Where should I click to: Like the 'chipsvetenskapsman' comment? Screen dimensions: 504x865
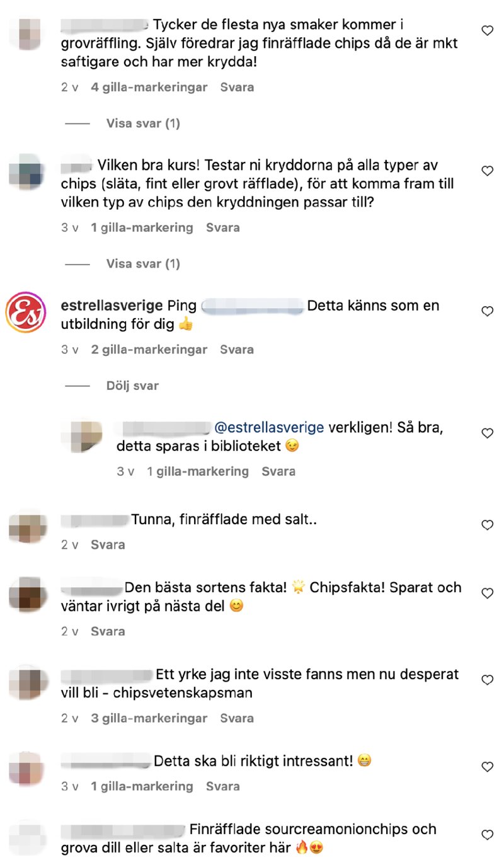tap(487, 680)
